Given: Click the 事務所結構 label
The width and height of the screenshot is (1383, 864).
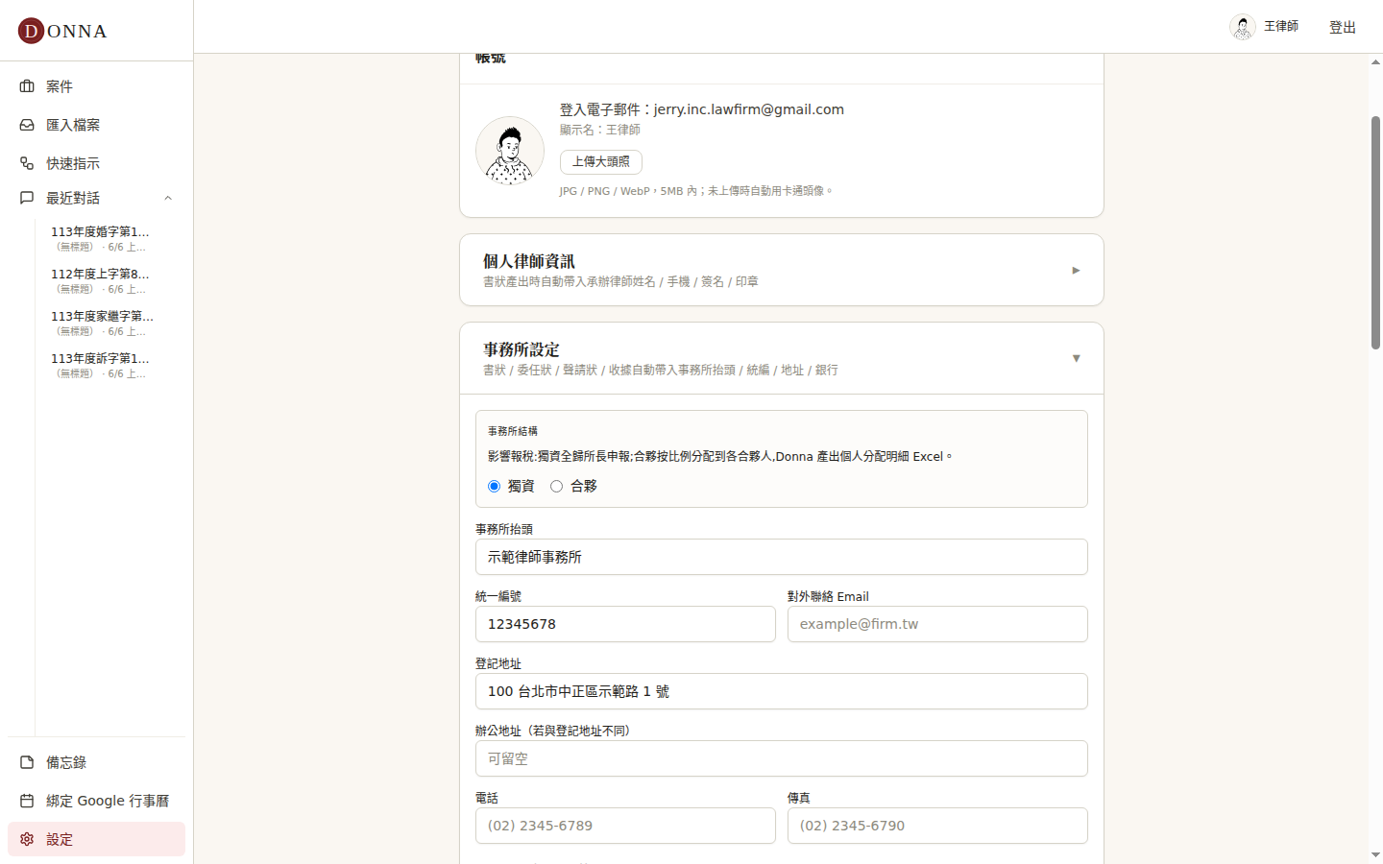Looking at the screenshot, I should pyautogui.click(x=513, y=431).
